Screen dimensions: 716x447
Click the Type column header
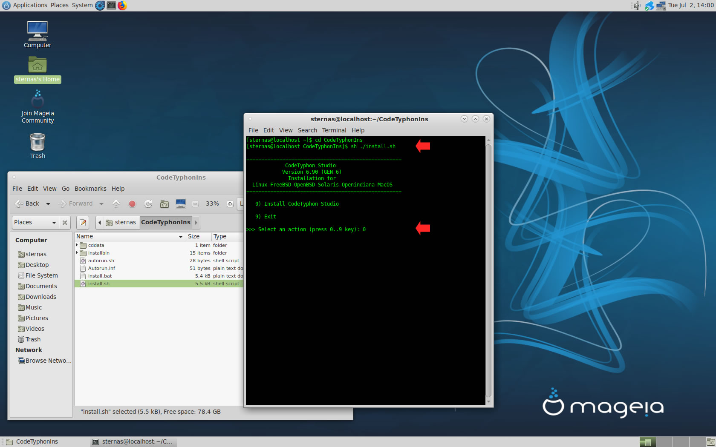[228, 237]
